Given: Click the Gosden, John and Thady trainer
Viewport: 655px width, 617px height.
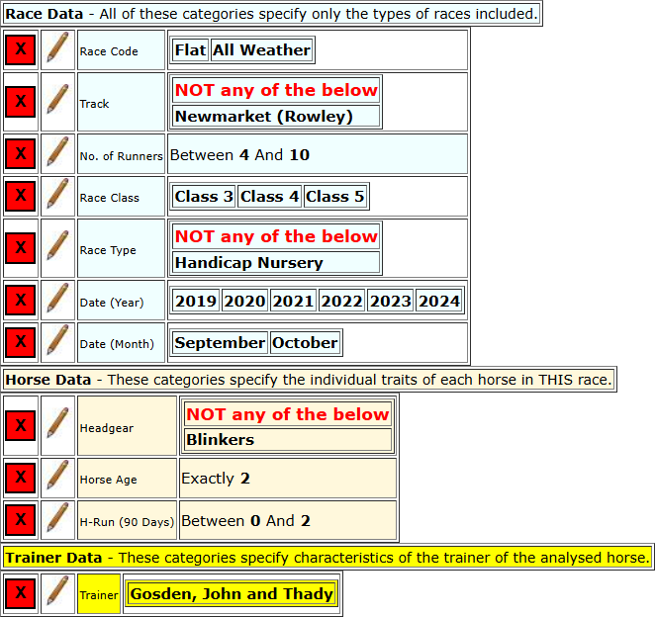Looking at the screenshot, I should pos(232,593).
